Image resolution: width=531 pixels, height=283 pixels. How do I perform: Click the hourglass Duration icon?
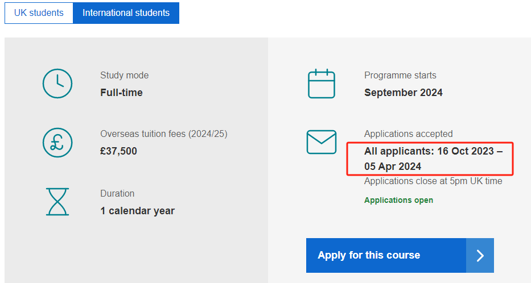[57, 202]
